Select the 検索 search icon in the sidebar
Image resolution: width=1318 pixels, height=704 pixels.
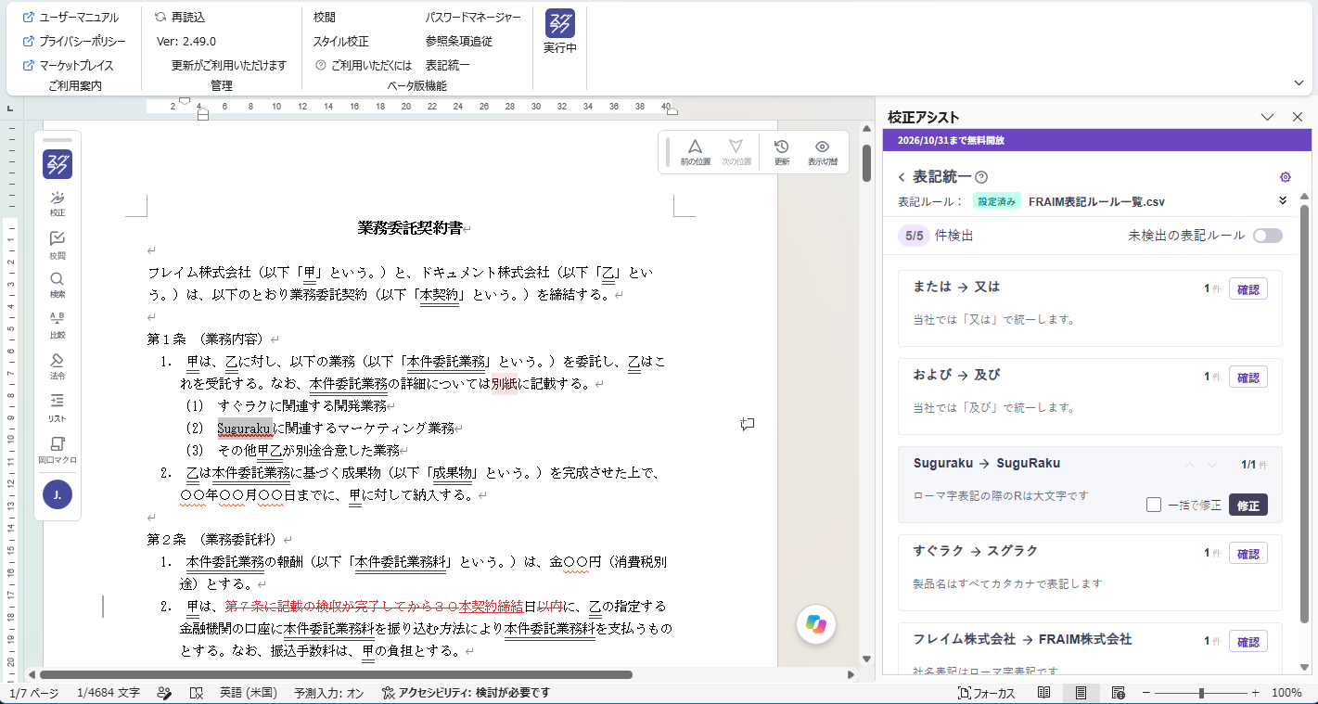click(x=58, y=285)
